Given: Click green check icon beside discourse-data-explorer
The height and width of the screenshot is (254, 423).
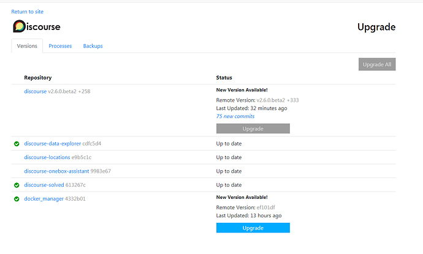Looking at the screenshot, I should click(x=17, y=144).
